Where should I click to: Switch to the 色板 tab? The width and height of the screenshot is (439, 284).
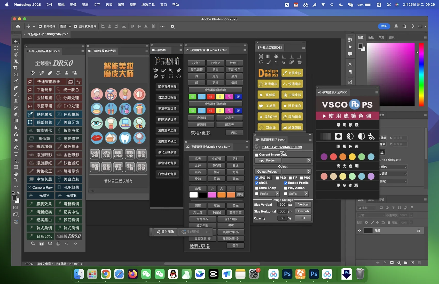371,37
